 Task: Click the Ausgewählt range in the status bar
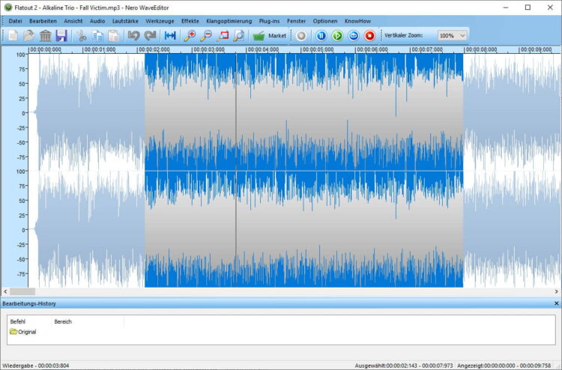pyautogui.click(x=404, y=366)
